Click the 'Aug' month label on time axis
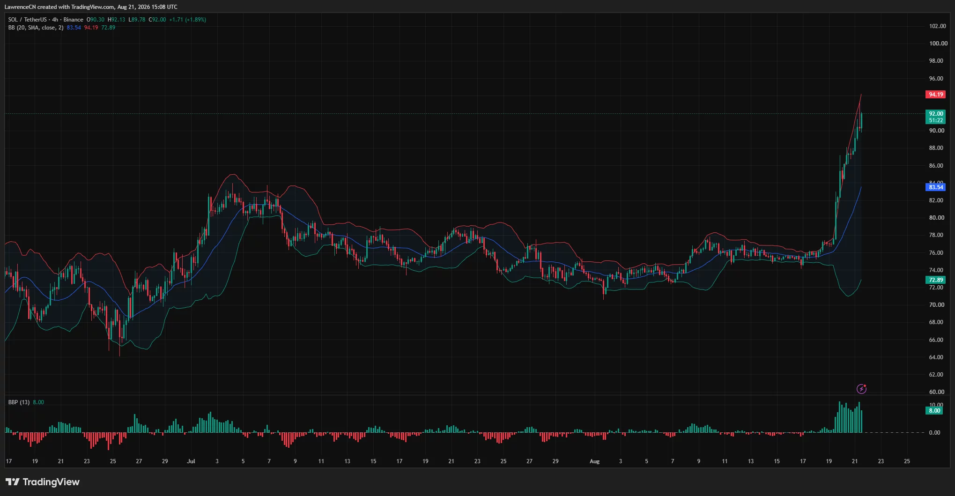This screenshot has height=496, width=955. tap(594, 461)
